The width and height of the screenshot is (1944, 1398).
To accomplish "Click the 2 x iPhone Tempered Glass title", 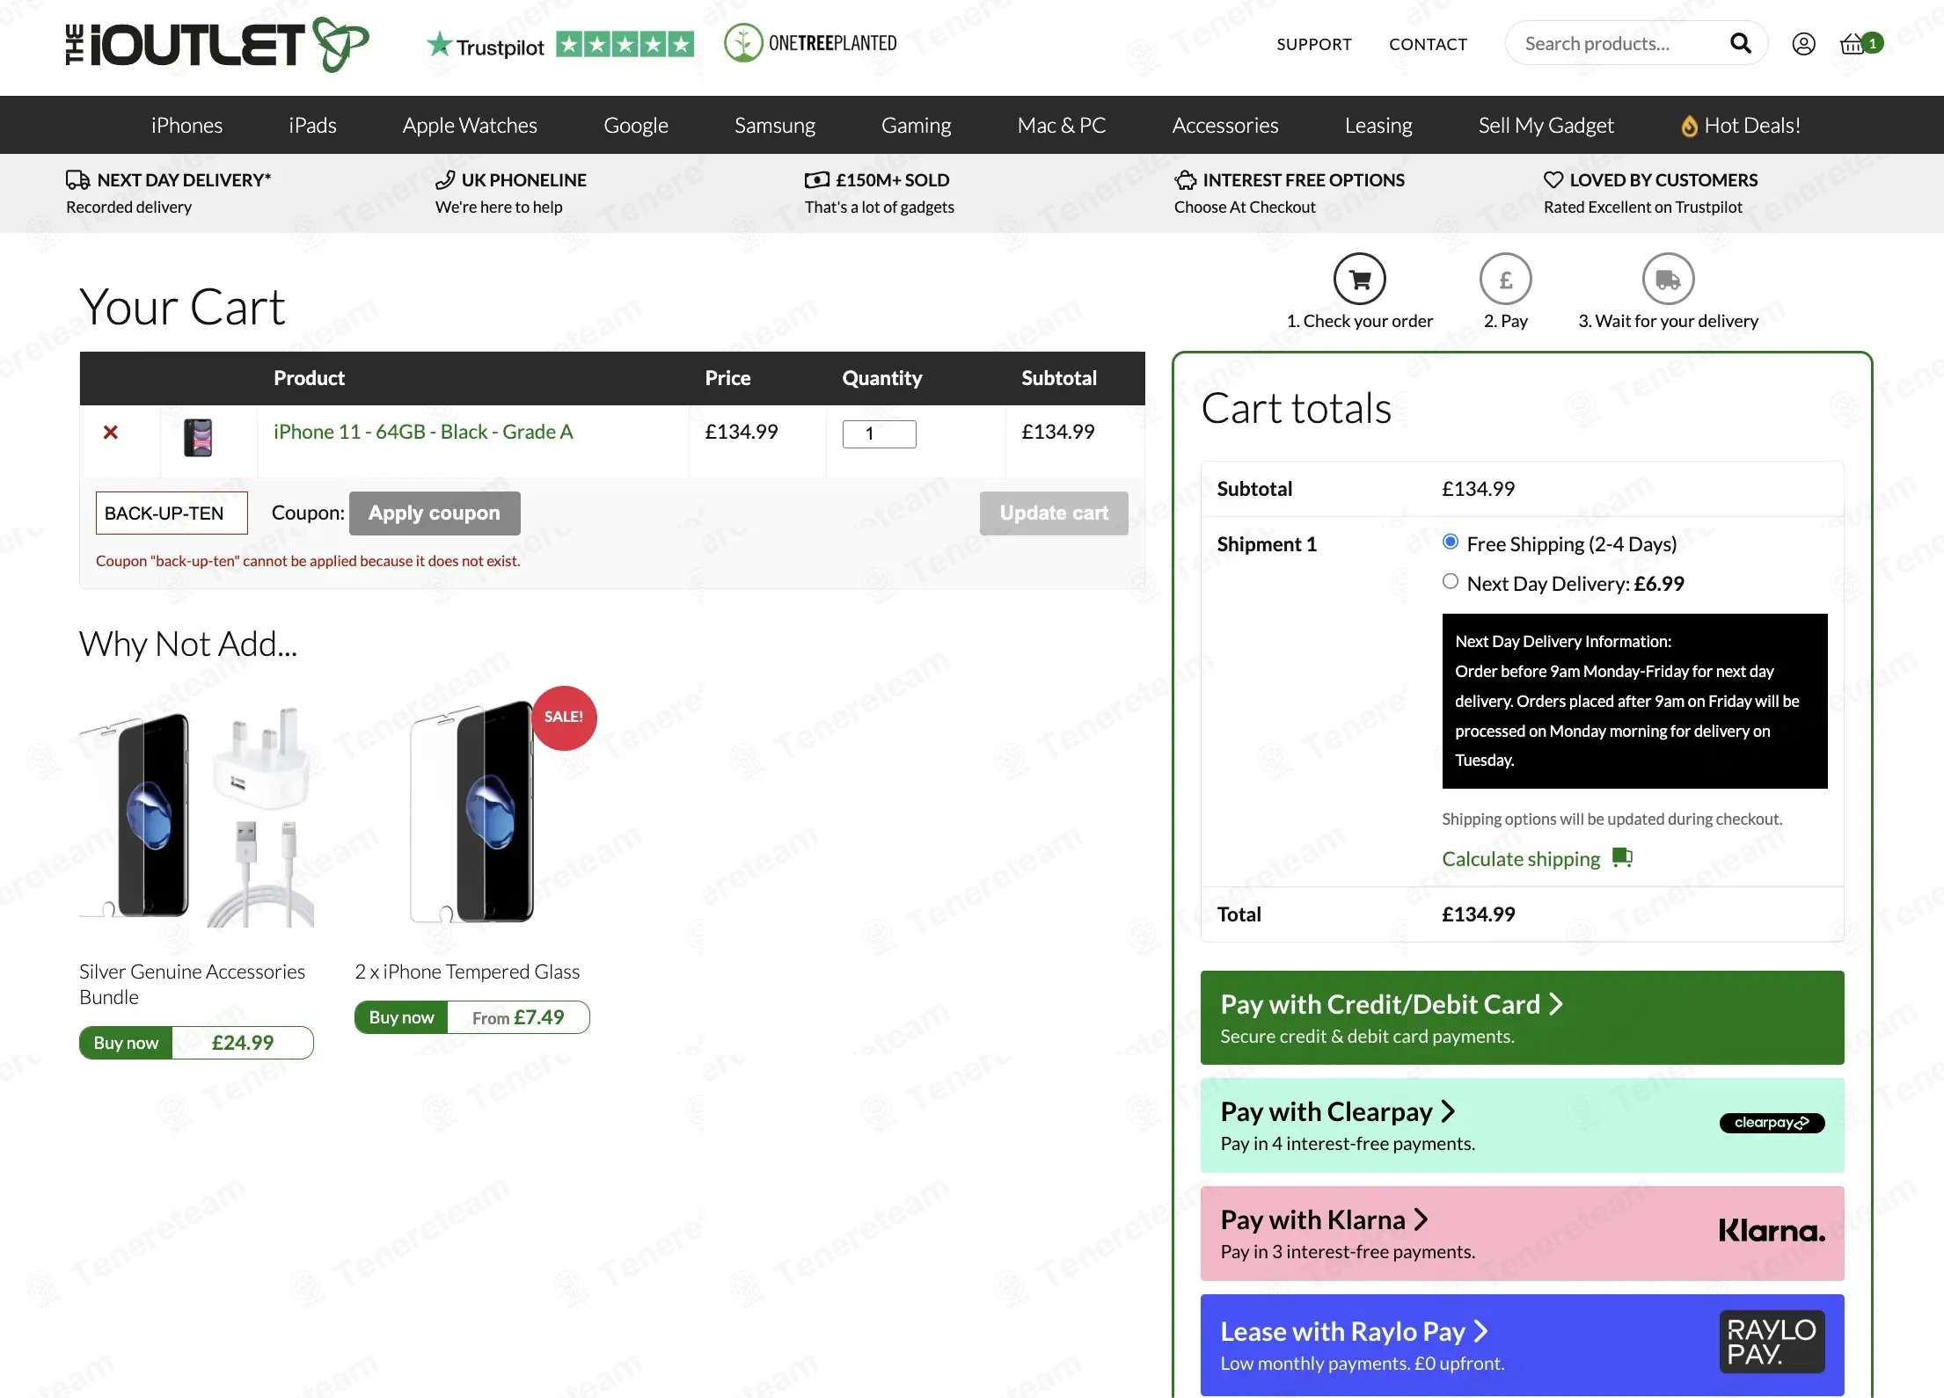I will tap(467, 972).
